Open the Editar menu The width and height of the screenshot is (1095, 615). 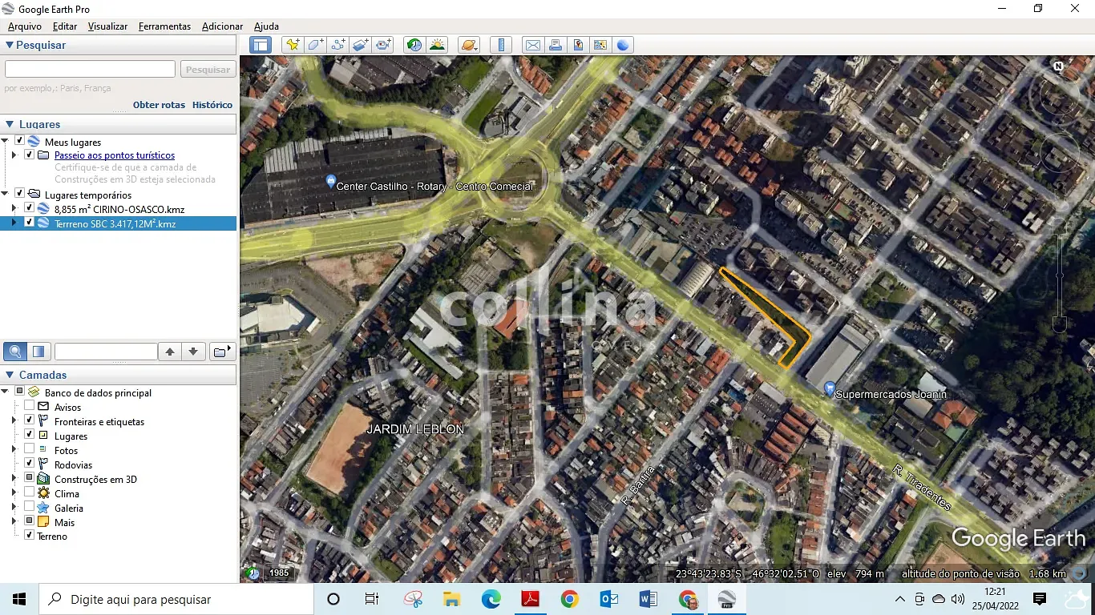65,26
